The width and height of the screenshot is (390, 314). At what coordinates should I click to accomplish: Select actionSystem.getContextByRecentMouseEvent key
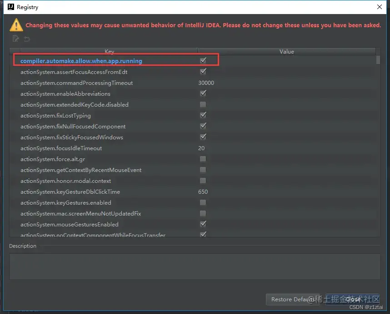click(x=81, y=170)
